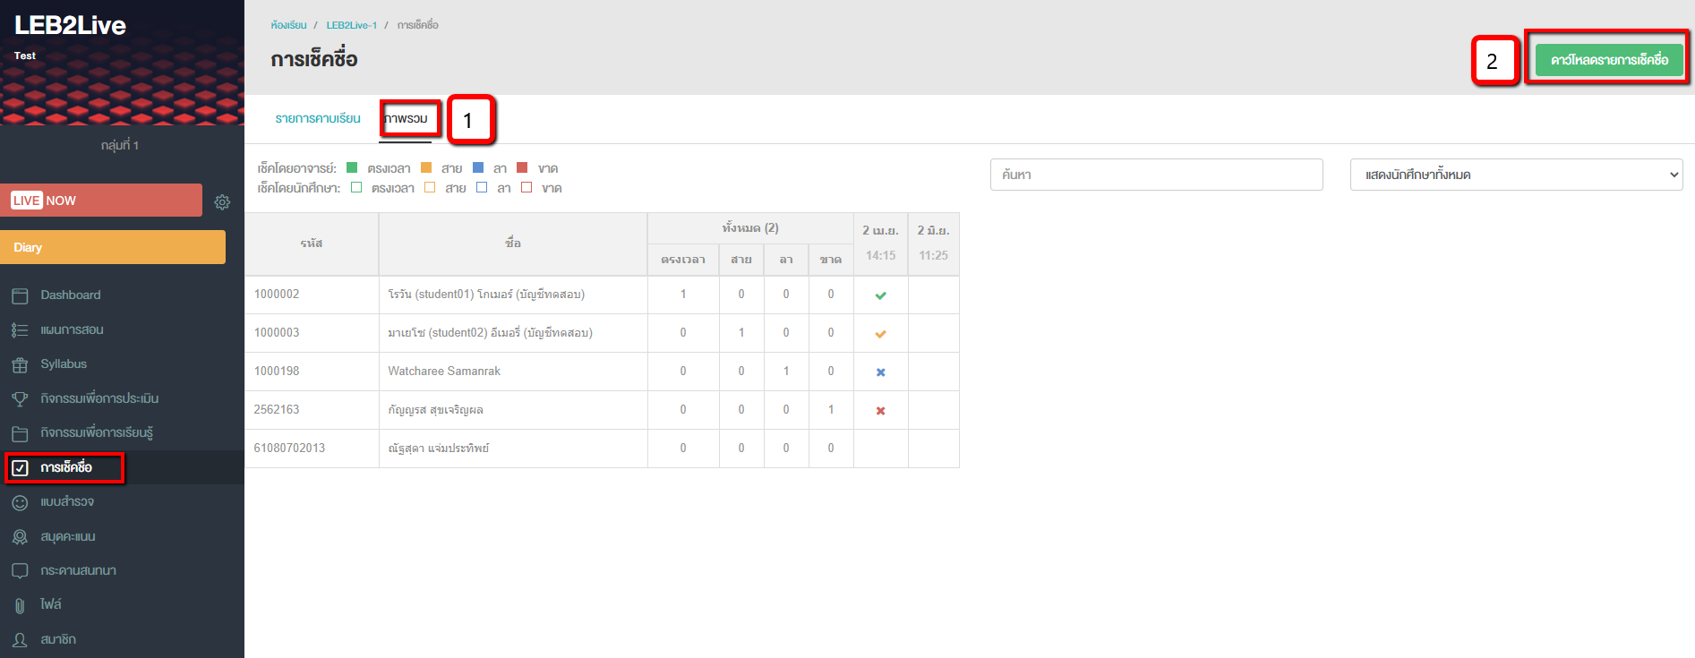Click student ID 61080702013 cell
Screen dimensions: 1695x658
[x=312, y=449]
